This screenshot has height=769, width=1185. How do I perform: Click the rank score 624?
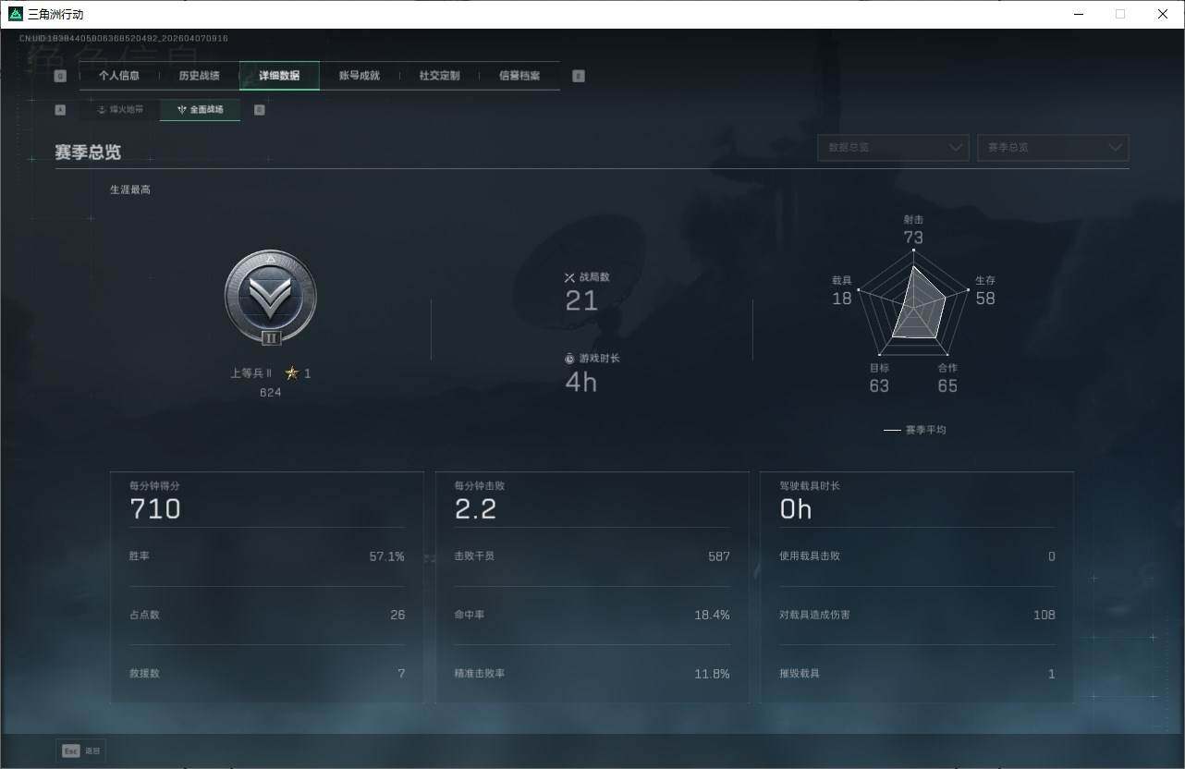(271, 393)
